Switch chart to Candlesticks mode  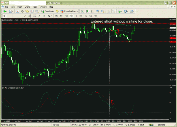[87, 11]
